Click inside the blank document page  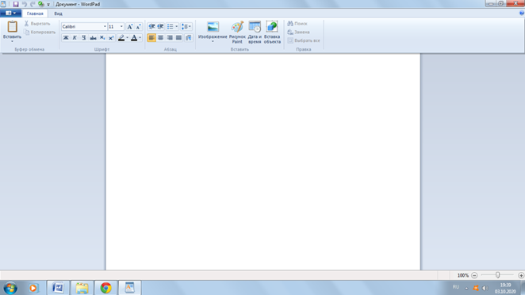[262, 162]
